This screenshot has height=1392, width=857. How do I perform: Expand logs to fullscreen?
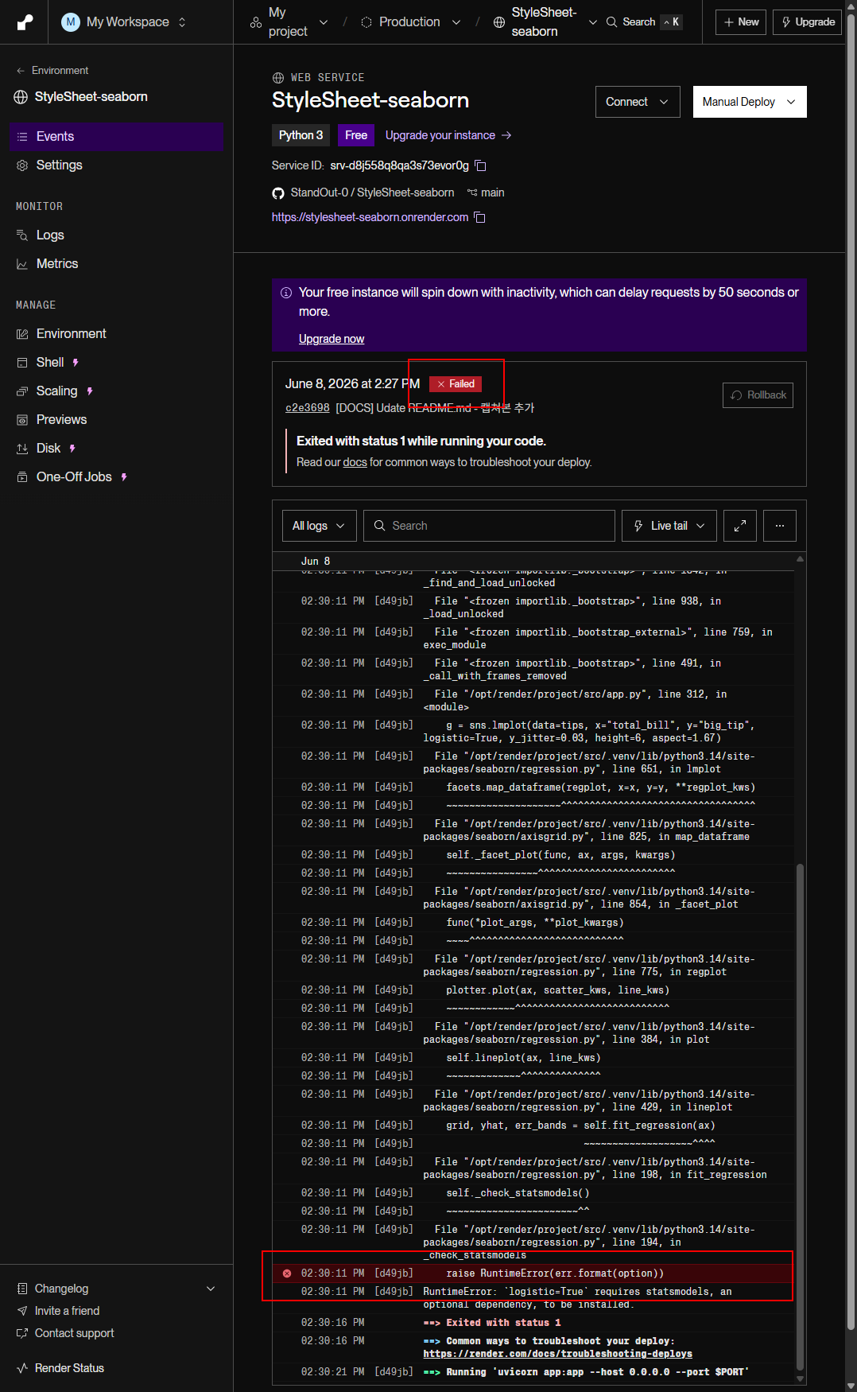(740, 526)
